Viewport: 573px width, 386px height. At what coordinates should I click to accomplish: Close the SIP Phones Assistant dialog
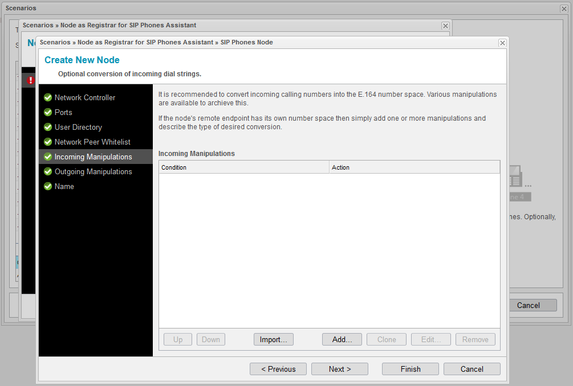[445, 26]
